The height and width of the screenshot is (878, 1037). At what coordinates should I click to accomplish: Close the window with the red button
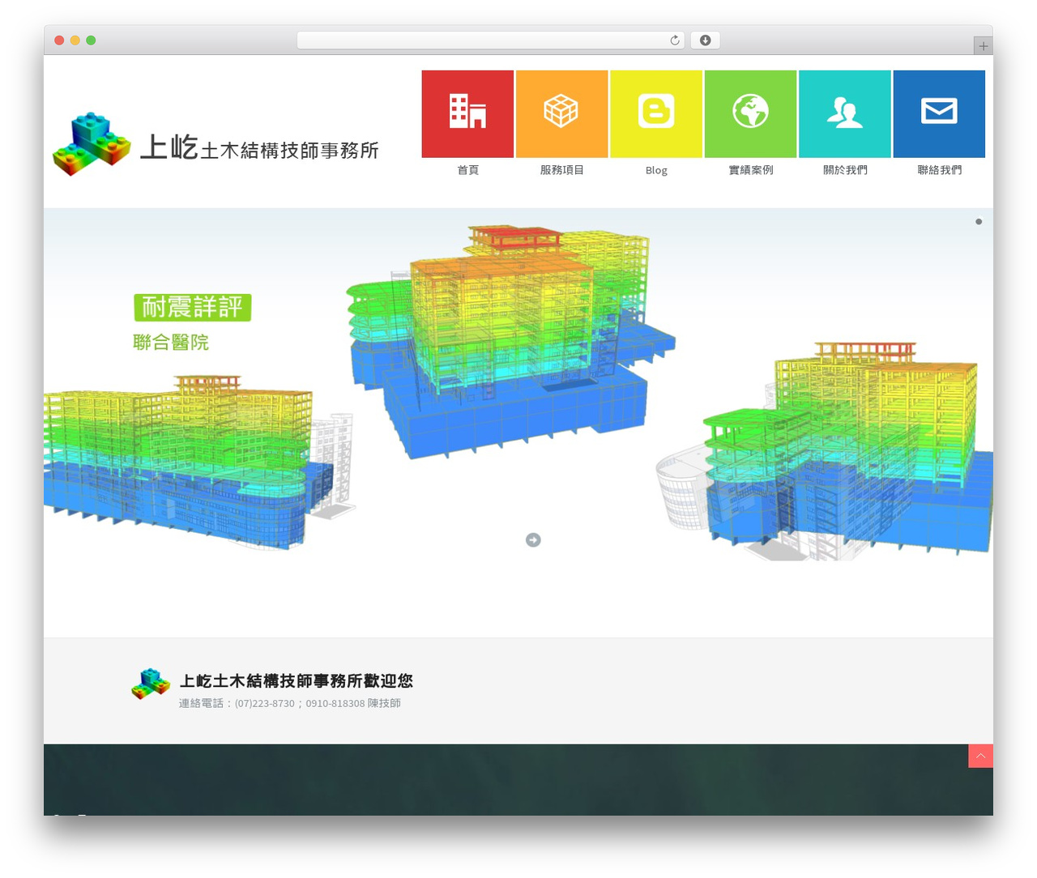point(59,40)
